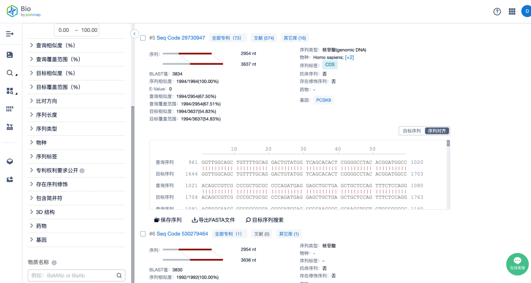Open Seq Code 530279464 link

pyautogui.click(x=182, y=233)
